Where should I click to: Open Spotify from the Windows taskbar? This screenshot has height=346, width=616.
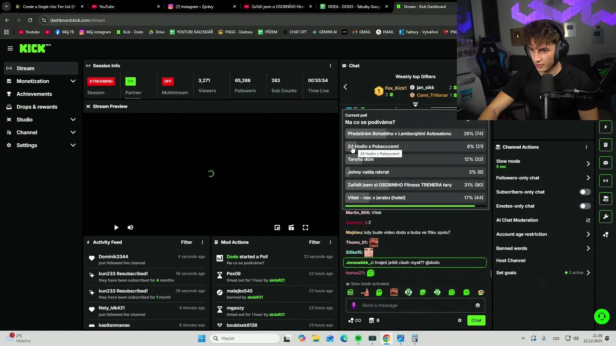(358, 339)
